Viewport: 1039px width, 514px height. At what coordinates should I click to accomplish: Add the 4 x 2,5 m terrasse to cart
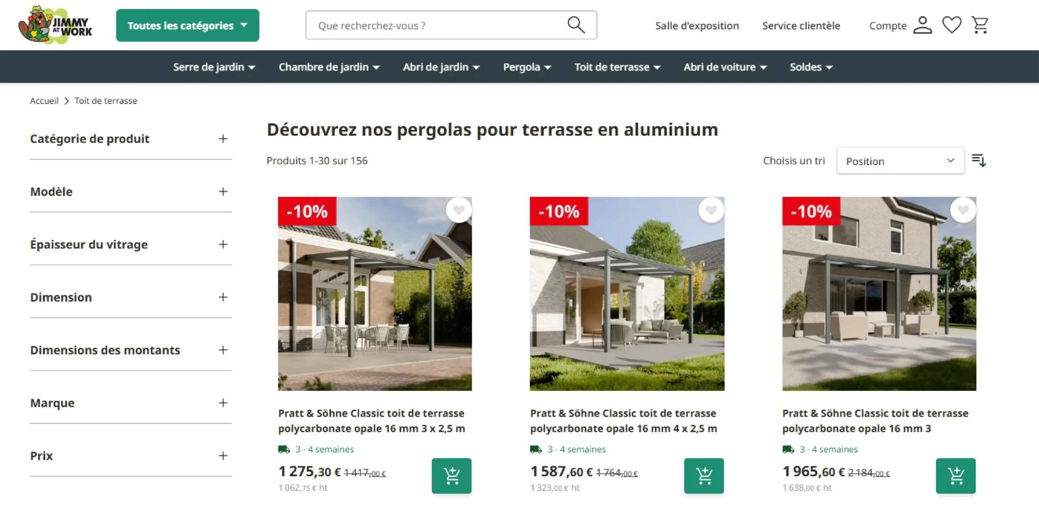tap(704, 476)
